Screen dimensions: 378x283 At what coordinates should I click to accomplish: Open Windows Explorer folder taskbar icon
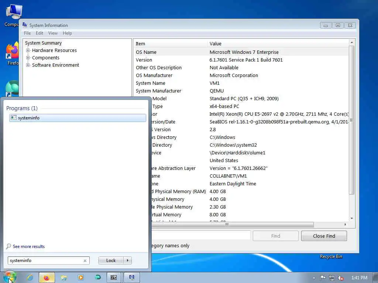coord(64,278)
